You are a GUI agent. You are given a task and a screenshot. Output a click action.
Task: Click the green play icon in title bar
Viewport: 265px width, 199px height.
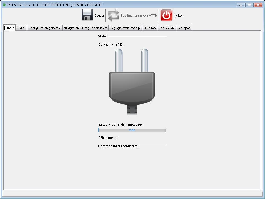pyautogui.click(x=5, y=5)
